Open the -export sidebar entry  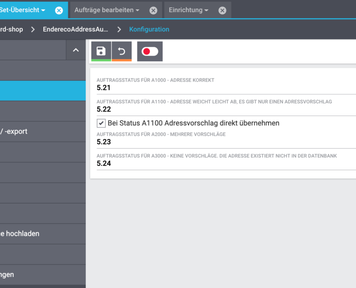tap(43, 131)
